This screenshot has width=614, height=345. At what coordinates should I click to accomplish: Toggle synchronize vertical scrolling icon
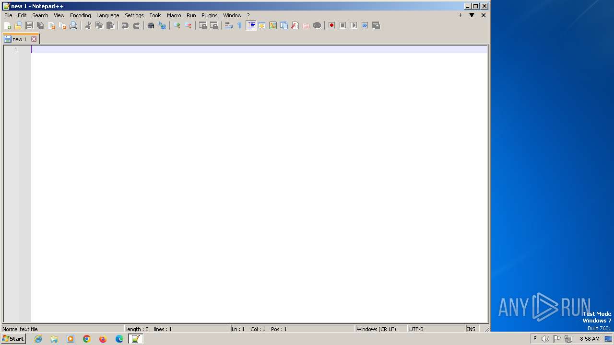203,25
